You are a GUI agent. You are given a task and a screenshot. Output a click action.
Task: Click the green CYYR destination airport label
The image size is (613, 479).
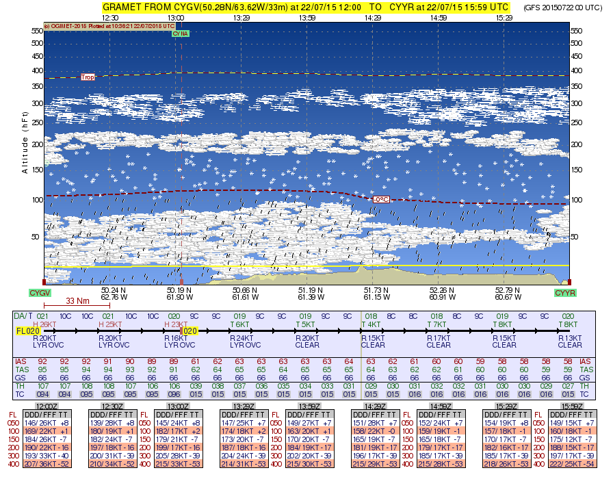[x=565, y=293]
